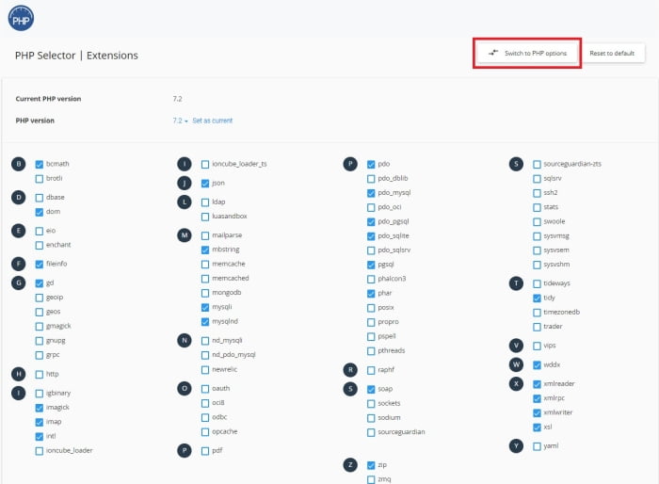The image size is (659, 484).
Task: Tick the eio extension checkbox
Action: click(x=40, y=231)
